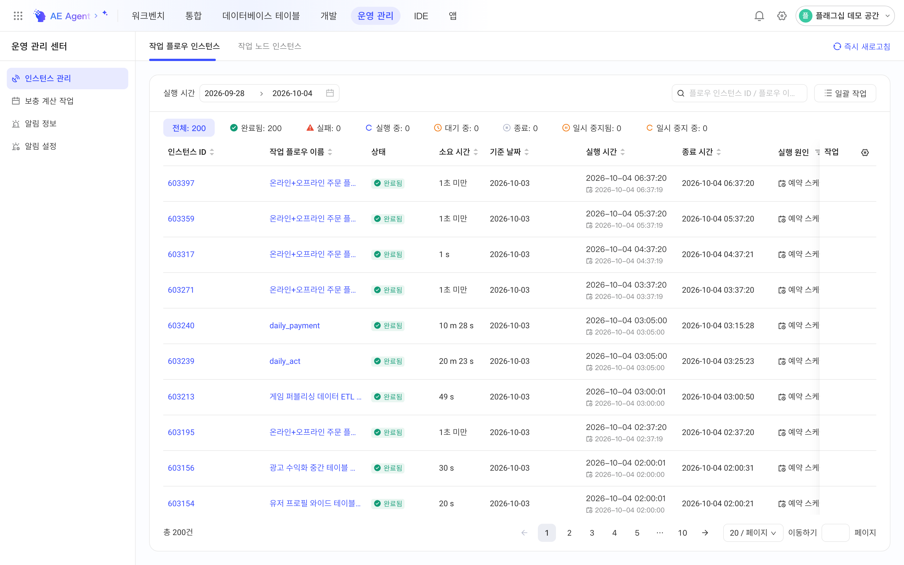Open table column settings gear
Screen dimensions: 904x565
[865, 152]
